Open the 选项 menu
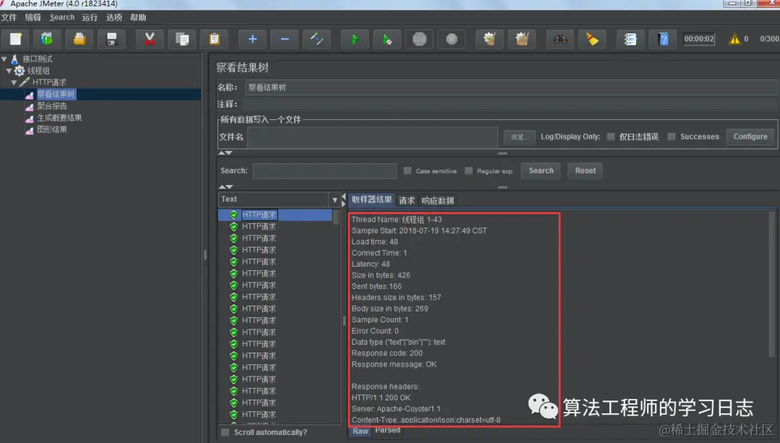This screenshot has height=443, width=780. (113, 17)
